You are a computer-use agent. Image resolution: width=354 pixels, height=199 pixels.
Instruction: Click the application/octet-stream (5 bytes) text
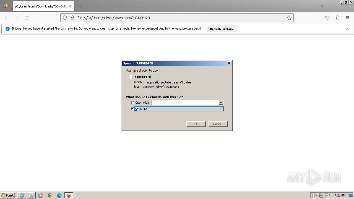tap(170, 82)
